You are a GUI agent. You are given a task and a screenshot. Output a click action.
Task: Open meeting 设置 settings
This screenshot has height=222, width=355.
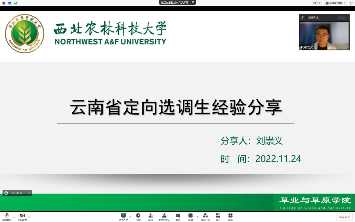pyautogui.click(x=230, y=216)
